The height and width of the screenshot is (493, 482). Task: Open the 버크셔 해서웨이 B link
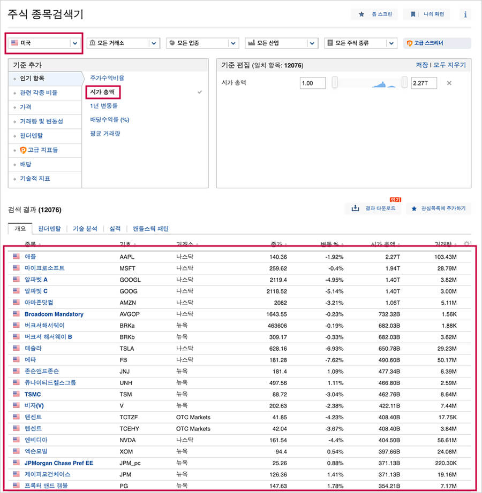pos(48,337)
